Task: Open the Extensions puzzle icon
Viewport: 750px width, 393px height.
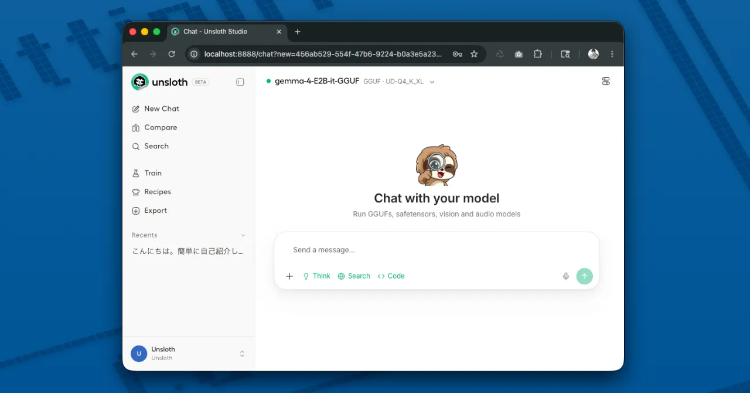Action: point(537,54)
